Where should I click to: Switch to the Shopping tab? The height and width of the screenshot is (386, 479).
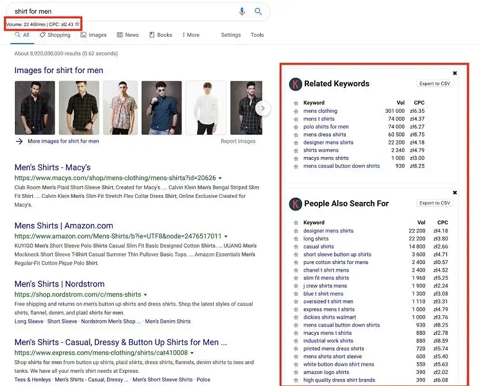[55, 35]
